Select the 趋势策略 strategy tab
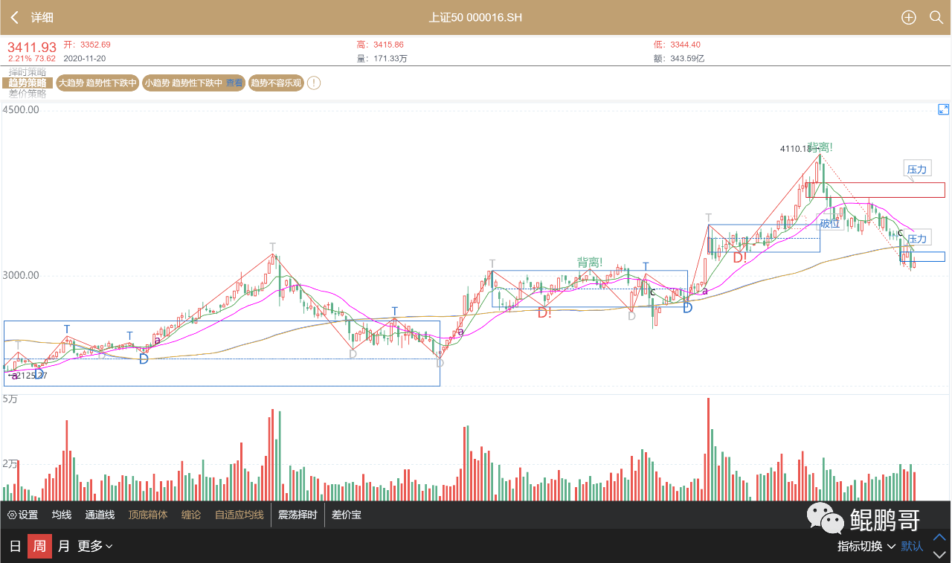Viewport: 952px width, 563px height. tap(28, 83)
